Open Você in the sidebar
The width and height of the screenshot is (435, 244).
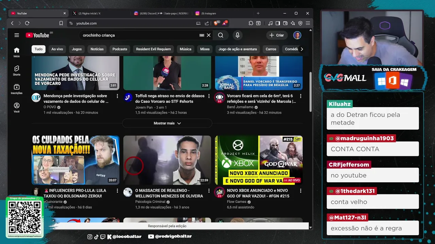point(17,107)
